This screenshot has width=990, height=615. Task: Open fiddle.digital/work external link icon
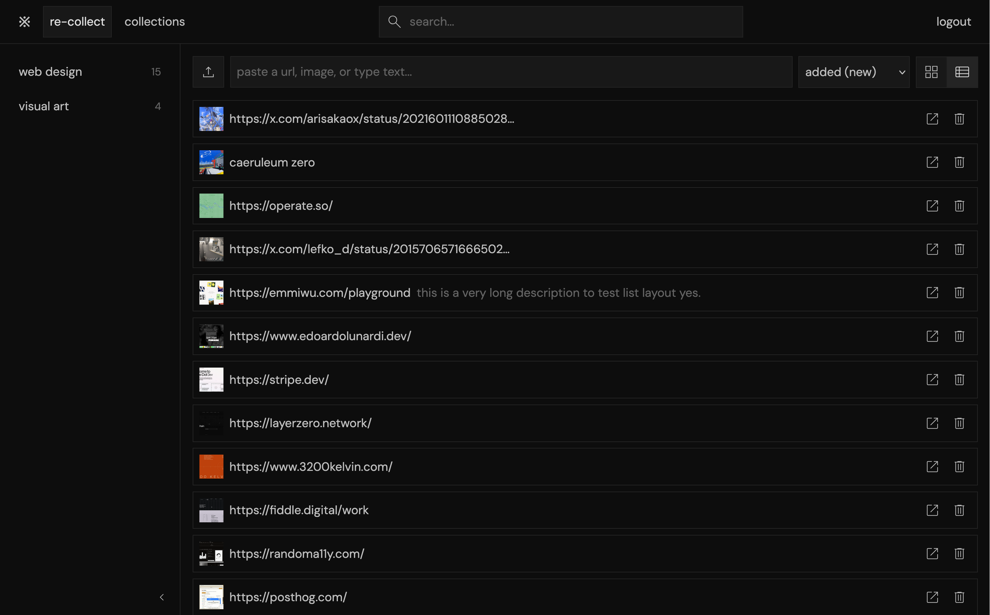tap(932, 510)
